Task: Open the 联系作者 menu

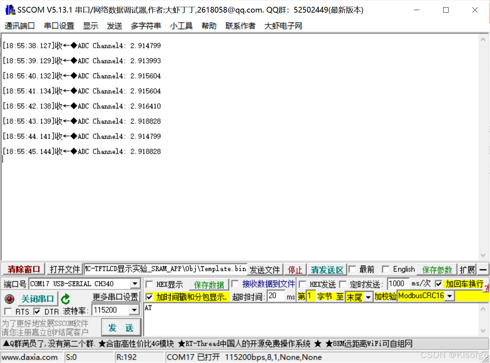Action: click(240, 26)
